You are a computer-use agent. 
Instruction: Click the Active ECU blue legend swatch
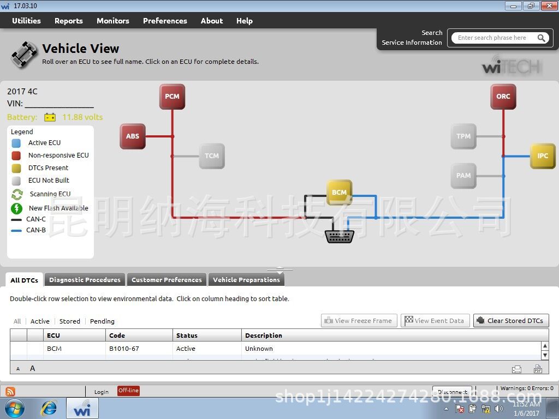point(16,143)
